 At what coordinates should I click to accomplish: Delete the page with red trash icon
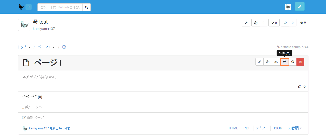point(300,62)
